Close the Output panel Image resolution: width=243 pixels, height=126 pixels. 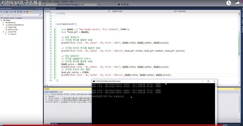click(x=239, y=89)
